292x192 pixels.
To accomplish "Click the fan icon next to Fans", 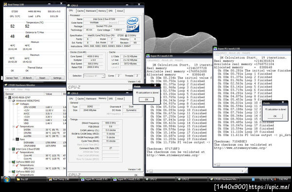I will coord(18,139).
